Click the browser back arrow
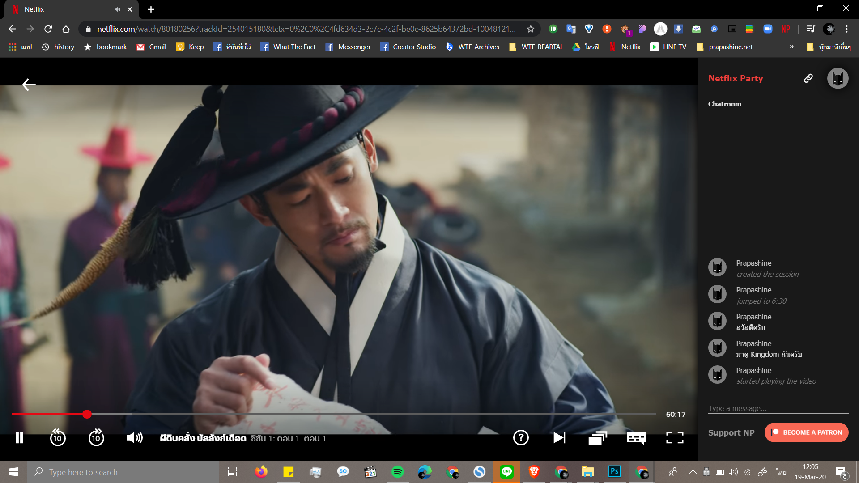859x483 pixels. (12, 29)
